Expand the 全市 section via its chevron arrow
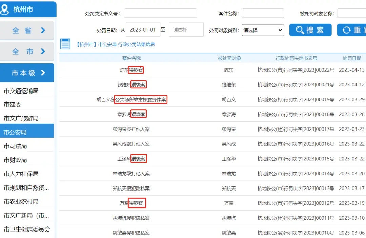This screenshot has height=238, width=366. click(x=43, y=52)
